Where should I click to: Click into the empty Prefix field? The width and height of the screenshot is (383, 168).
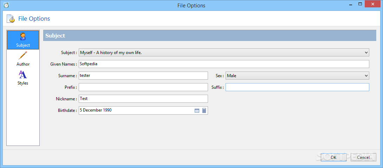[143, 87]
